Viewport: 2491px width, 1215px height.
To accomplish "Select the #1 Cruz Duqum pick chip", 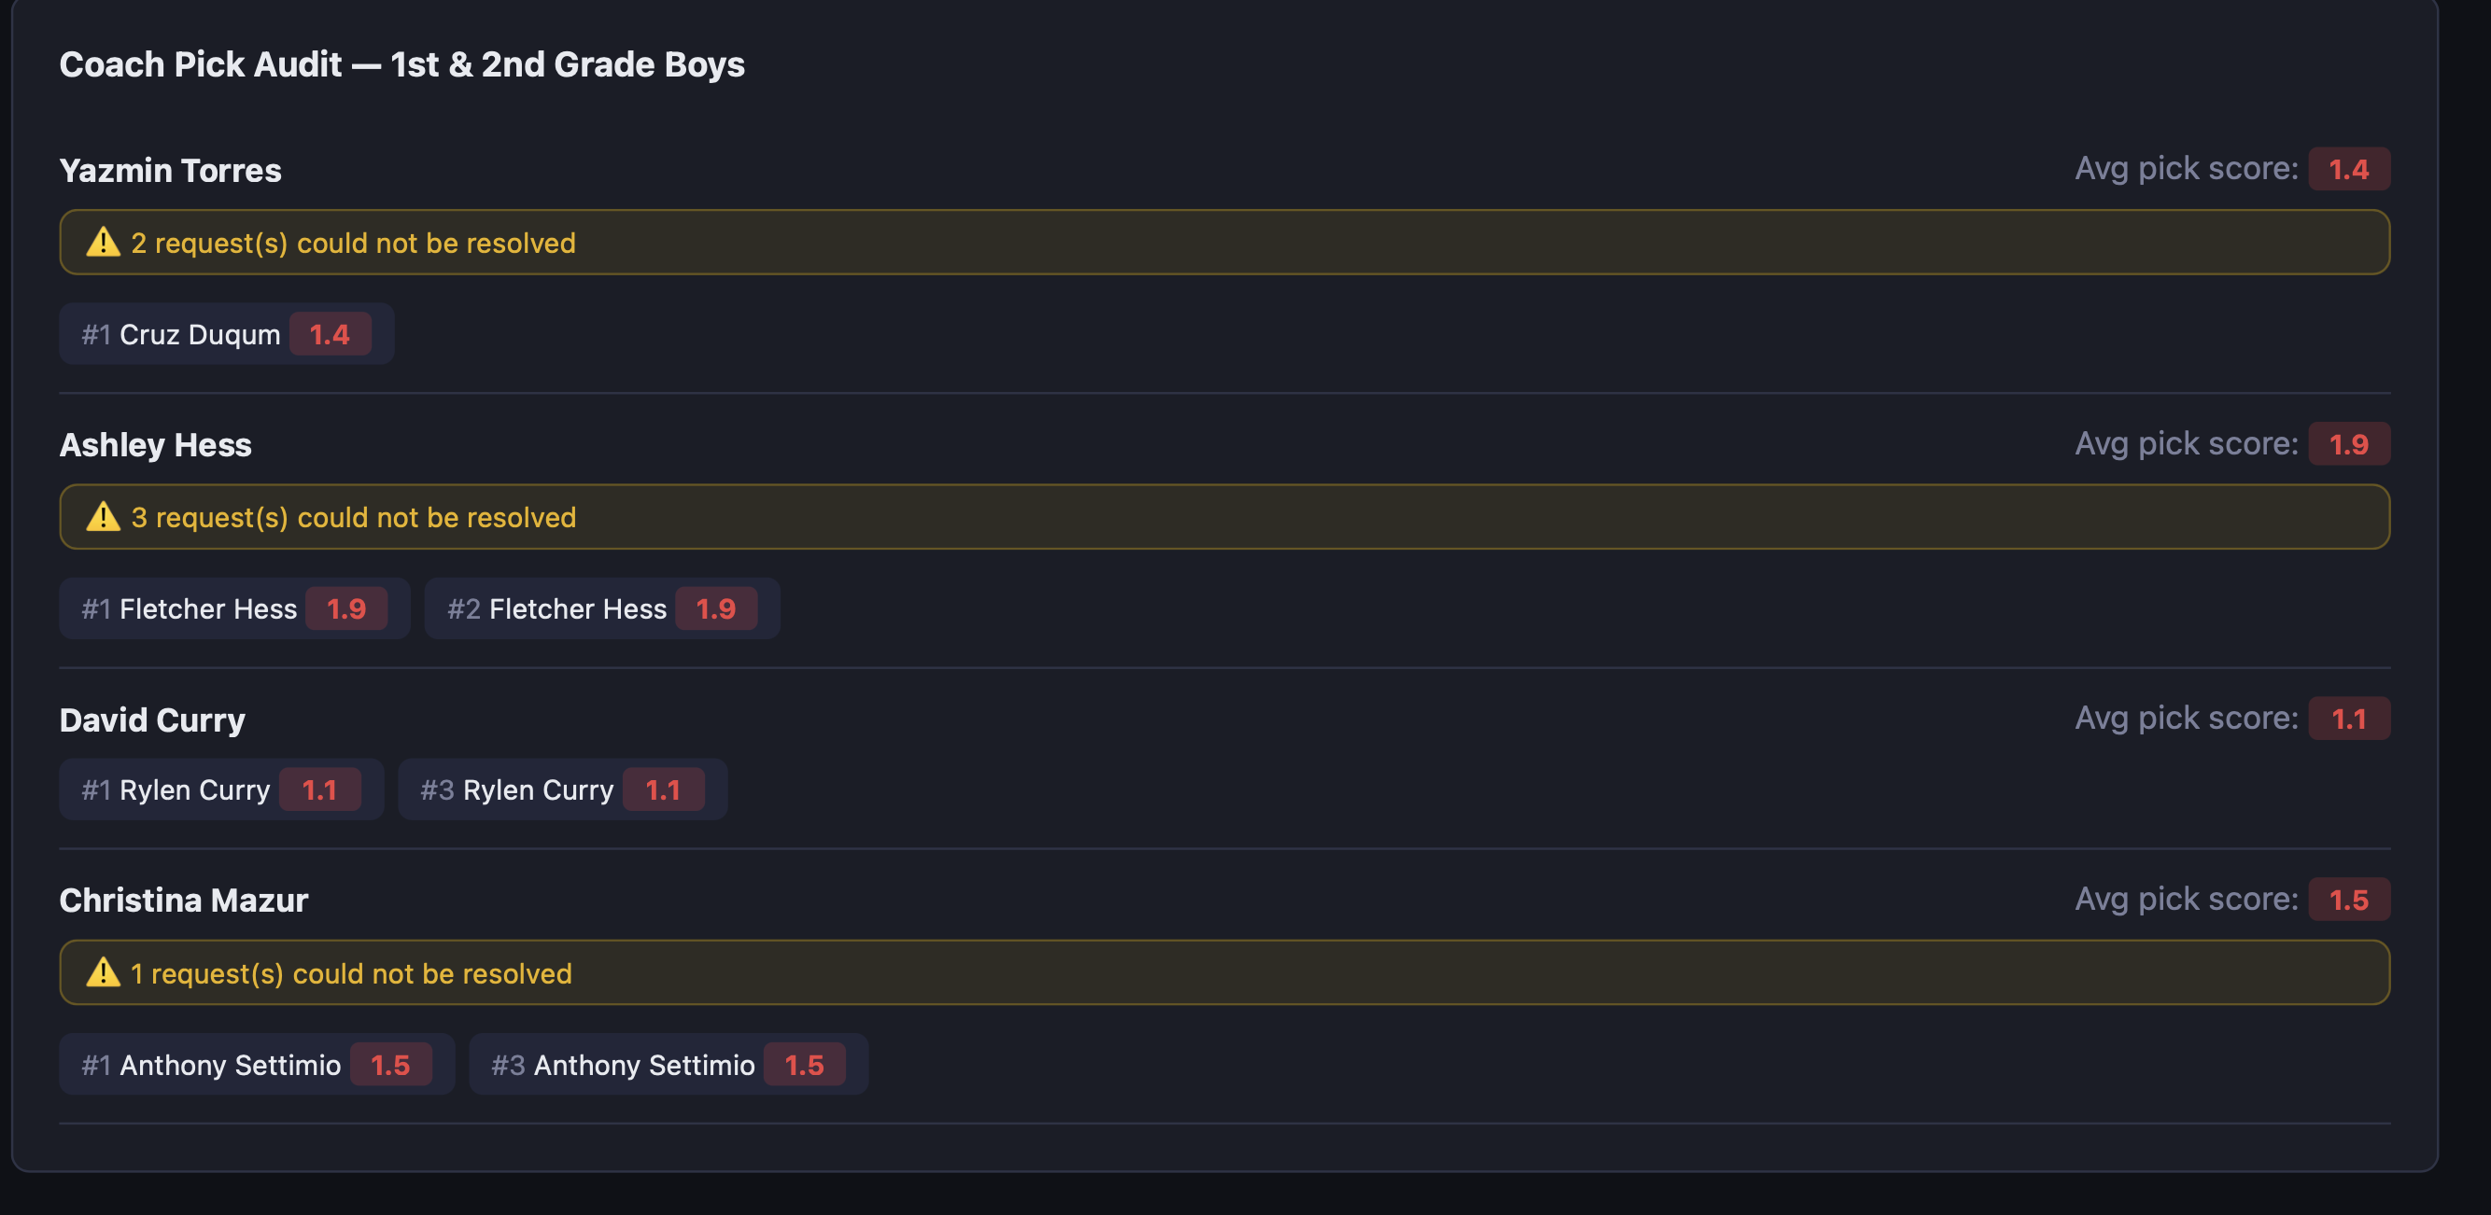I will pyautogui.click(x=226, y=334).
